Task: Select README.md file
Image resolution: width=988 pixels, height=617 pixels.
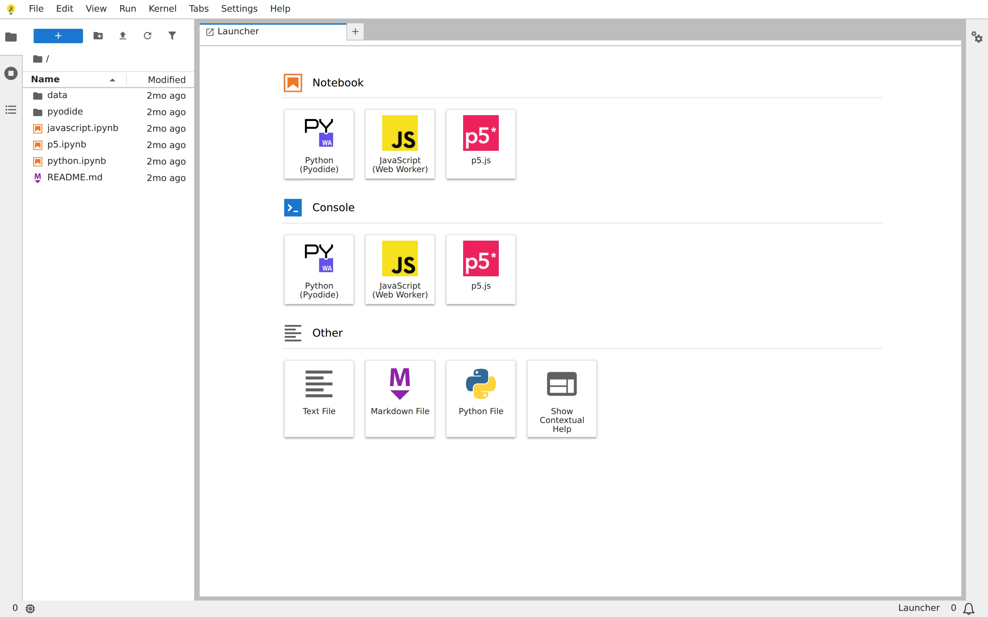Action: pyautogui.click(x=108, y=178)
